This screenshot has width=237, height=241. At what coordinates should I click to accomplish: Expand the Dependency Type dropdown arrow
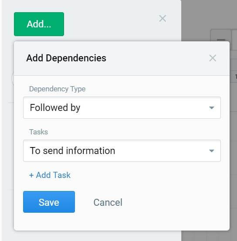[x=212, y=107]
